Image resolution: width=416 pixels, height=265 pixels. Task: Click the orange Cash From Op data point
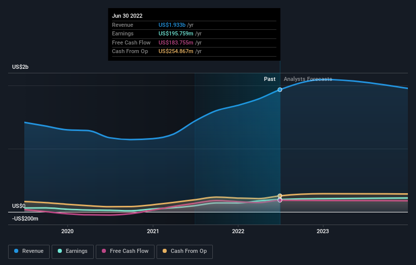tap(280, 196)
